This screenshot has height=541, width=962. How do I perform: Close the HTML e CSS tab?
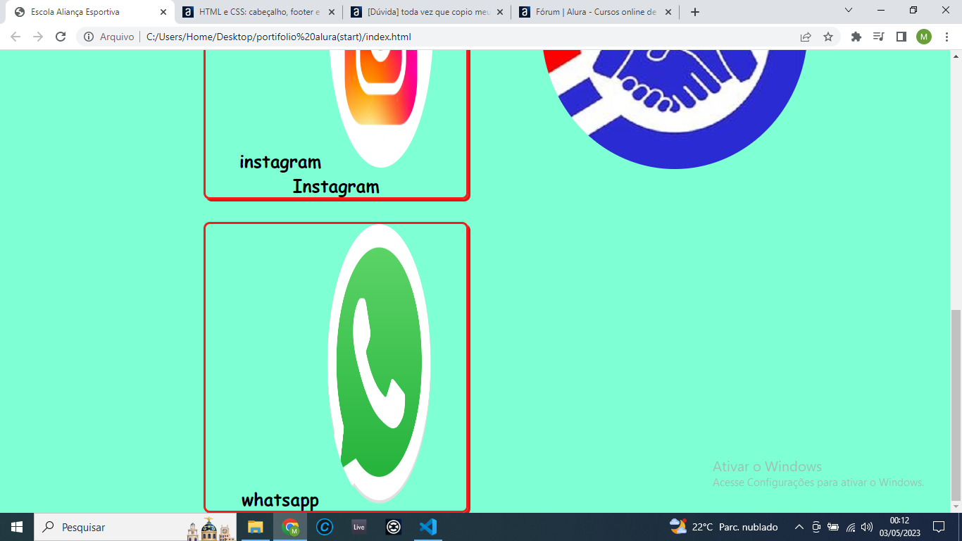coord(332,12)
